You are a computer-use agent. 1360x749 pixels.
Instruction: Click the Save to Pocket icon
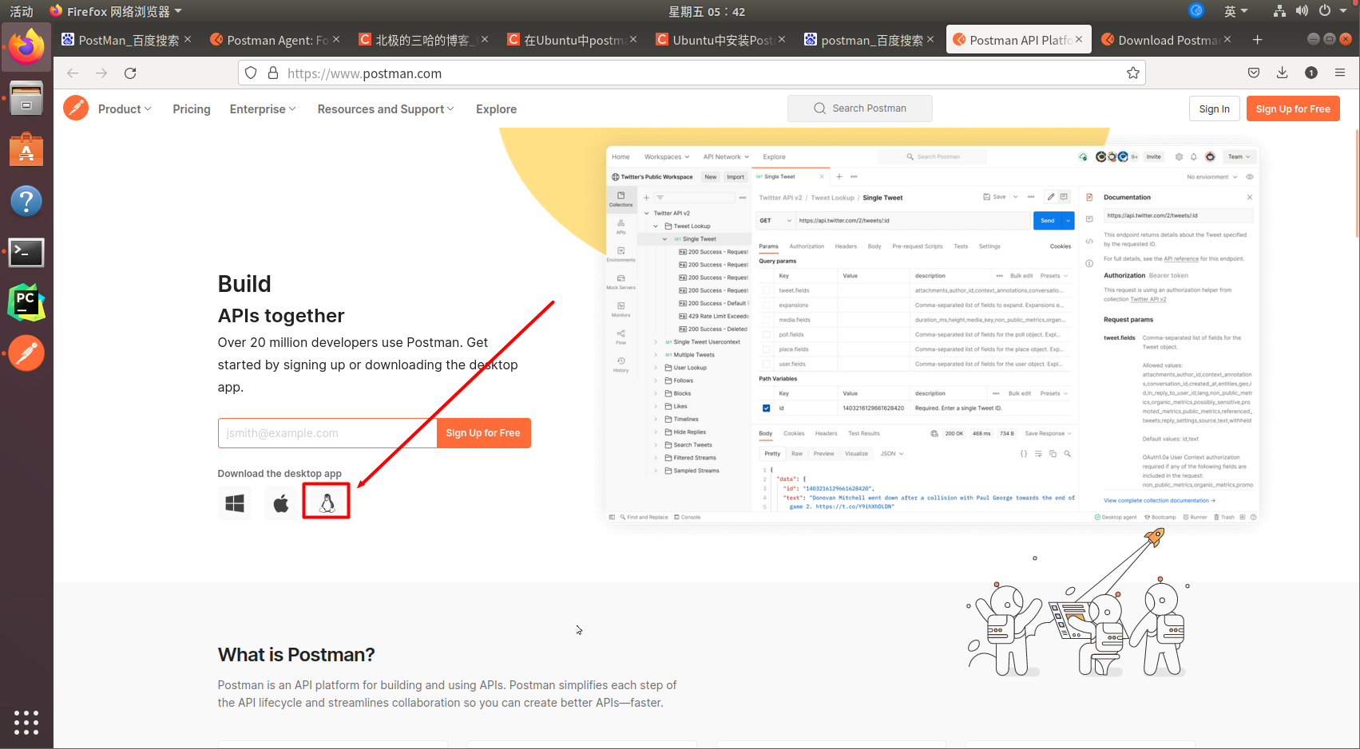[x=1253, y=73]
